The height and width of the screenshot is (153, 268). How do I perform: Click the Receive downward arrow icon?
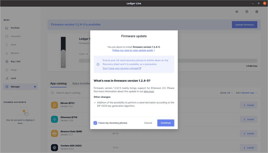click(7, 53)
